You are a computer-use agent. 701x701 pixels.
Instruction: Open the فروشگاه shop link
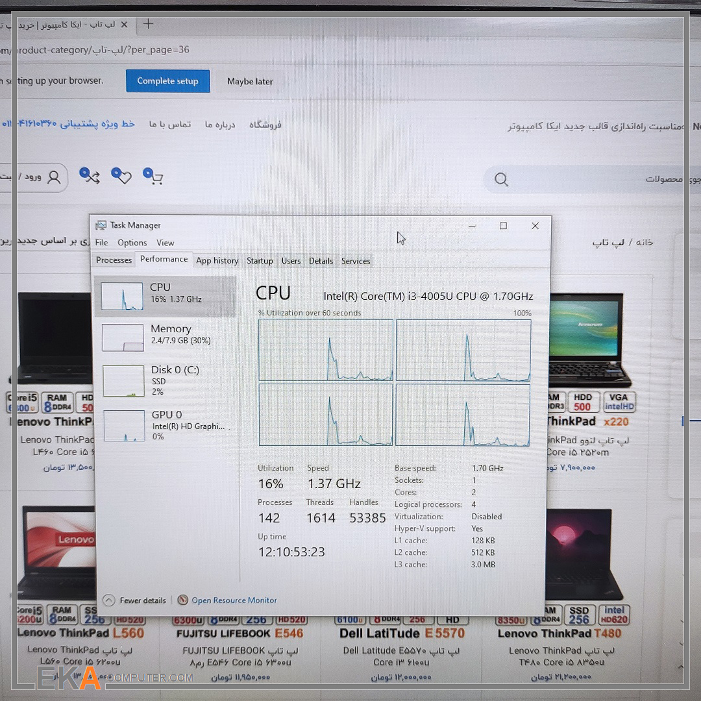tap(265, 125)
